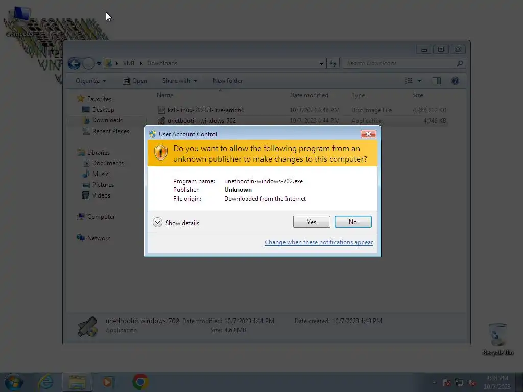The image size is (523, 392).
Task: Show hidden tray icons arrow
Action: 434,382
